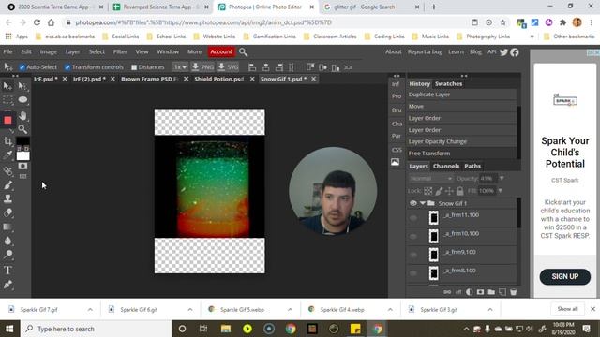Open layer effects 'eff' menu
Screen dimensions: 600x337
coord(458,292)
